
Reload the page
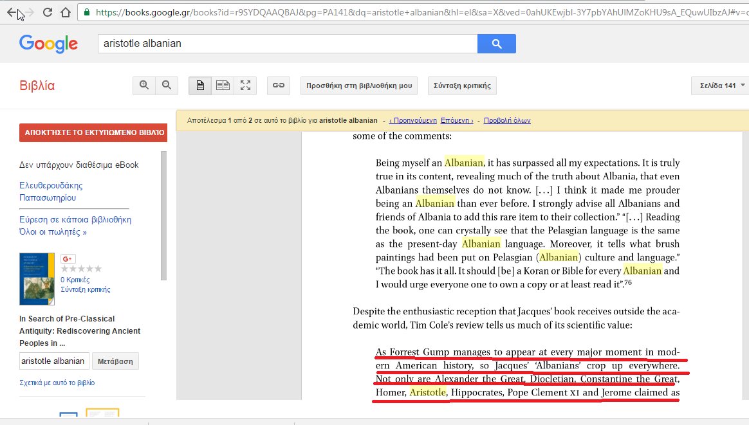tap(47, 12)
